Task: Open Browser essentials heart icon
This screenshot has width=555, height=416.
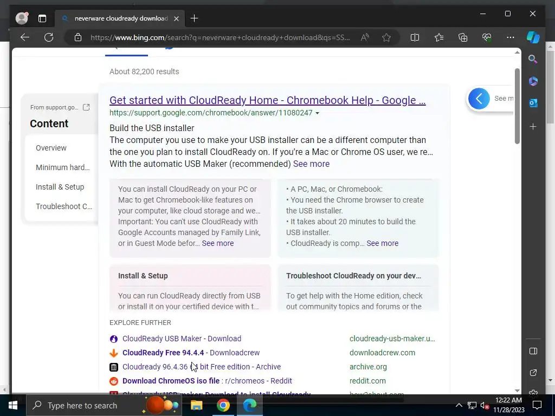Action: [x=487, y=37]
